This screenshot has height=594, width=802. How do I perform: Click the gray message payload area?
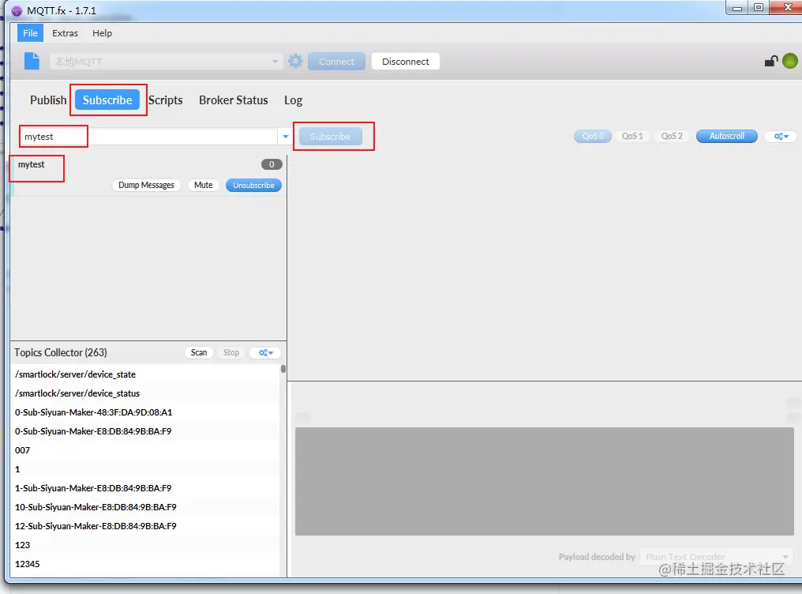[544, 482]
